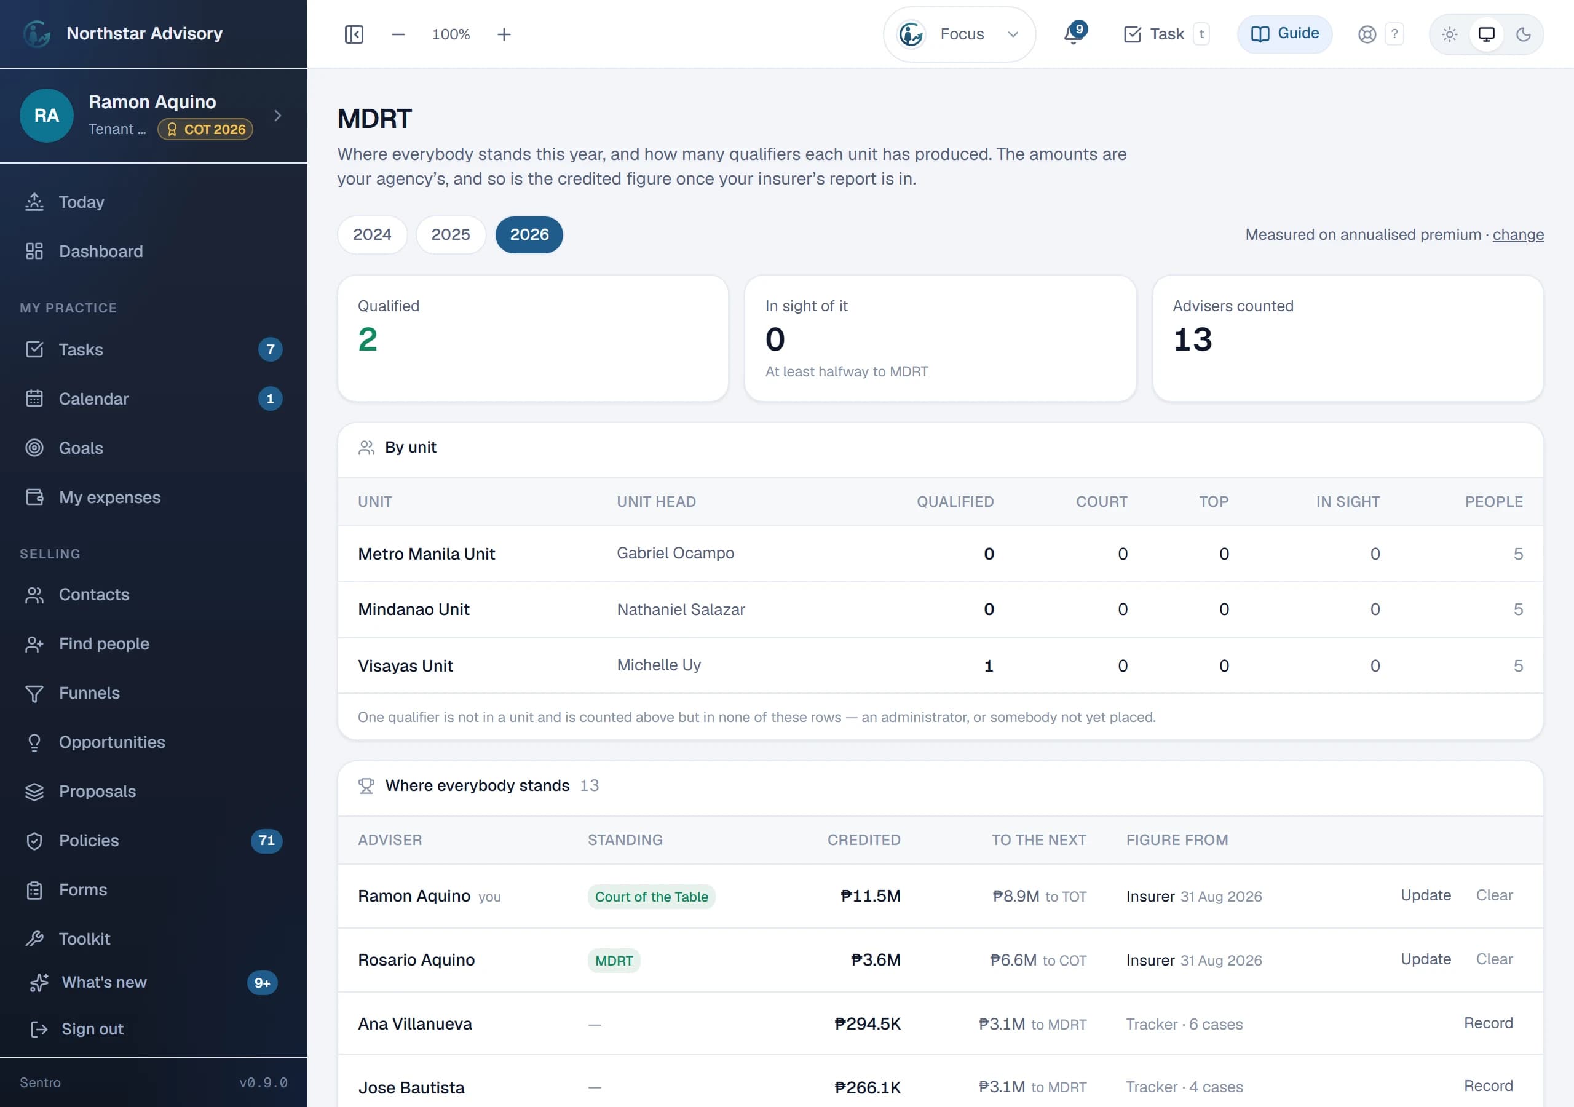This screenshot has width=1574, height=1107.
Task: Click the change premium measure link
Action: click(1518, 236)
